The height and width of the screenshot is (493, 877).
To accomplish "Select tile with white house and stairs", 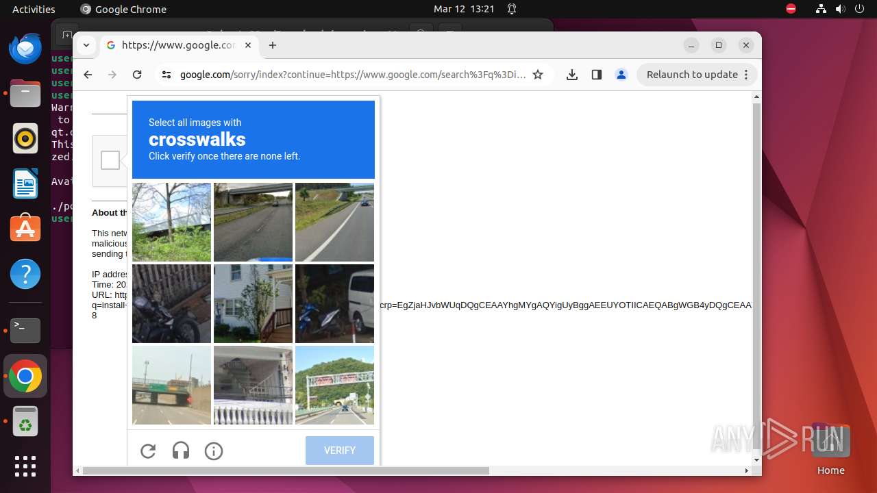I will 253,303.
